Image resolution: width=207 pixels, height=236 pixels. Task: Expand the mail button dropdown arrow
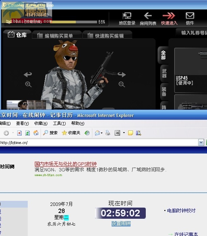pos(101,133)
